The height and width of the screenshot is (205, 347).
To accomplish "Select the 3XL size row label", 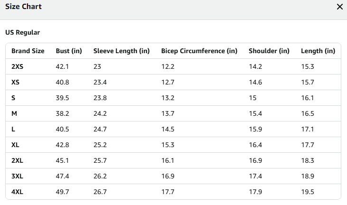I will (17, 176).
